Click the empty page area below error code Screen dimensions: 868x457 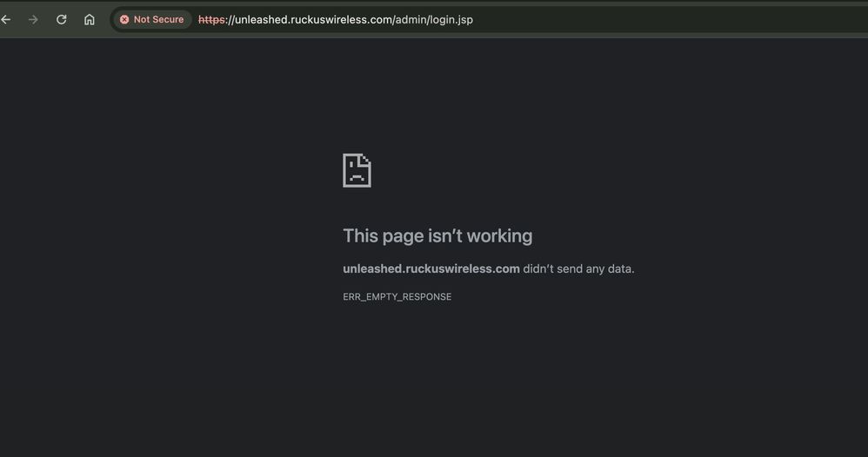tap(435, 382)
